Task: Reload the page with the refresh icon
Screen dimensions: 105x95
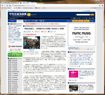Action: click(x=7, y=6)
